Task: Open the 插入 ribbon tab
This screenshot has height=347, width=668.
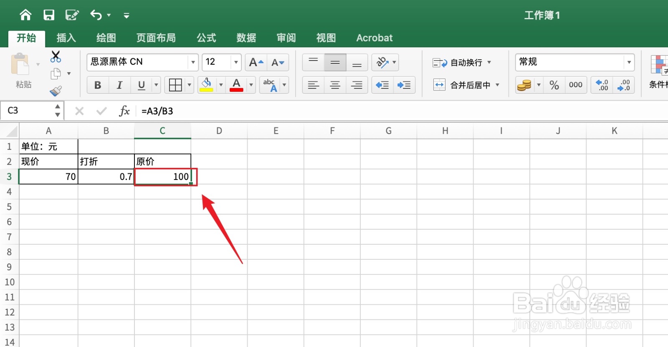Action: tap(66, 38)
